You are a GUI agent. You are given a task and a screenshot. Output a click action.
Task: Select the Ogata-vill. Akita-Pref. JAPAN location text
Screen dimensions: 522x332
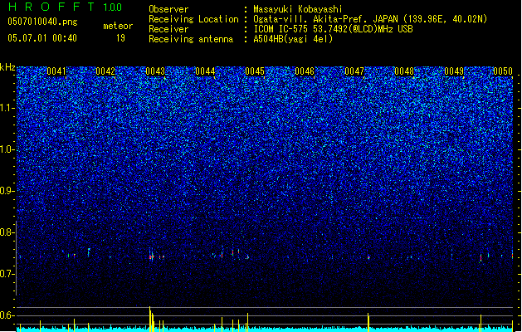(x=370, y=19)
